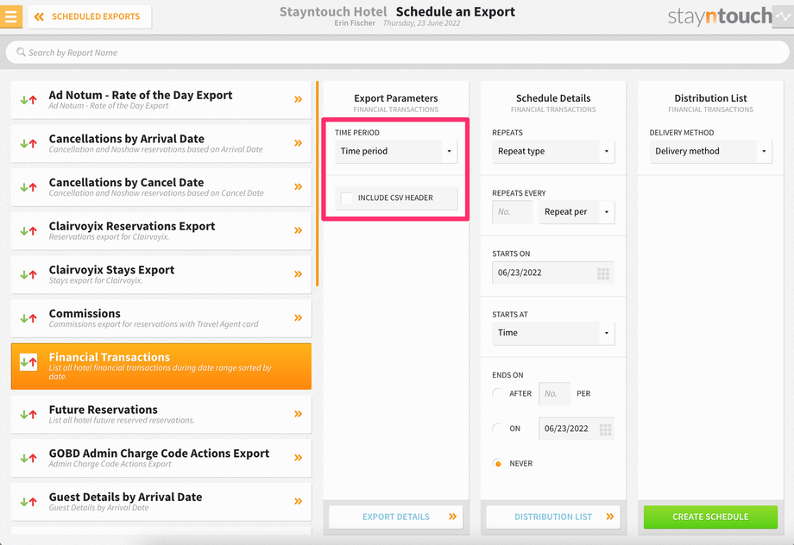Click chevron on Clairvoyix Stays Export row

299,273
